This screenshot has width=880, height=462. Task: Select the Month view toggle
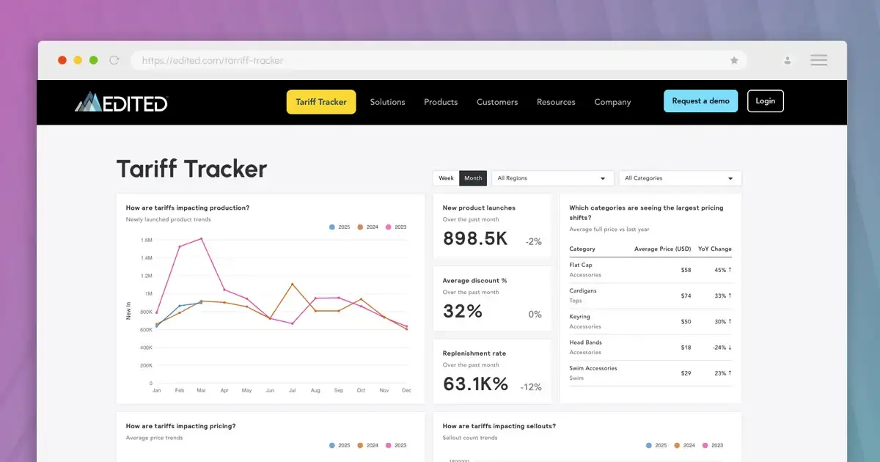473,177
